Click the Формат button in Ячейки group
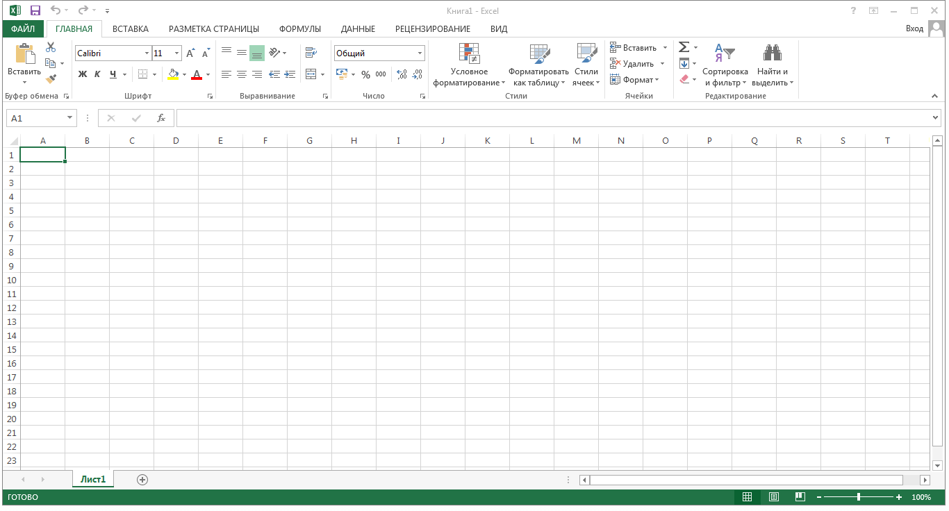Image resolution: width=949 pixels, height=511 pixels. click(635, 80)
